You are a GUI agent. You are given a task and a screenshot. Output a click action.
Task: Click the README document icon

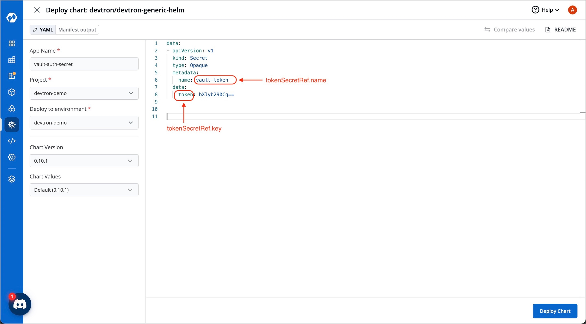click(548, 30)
